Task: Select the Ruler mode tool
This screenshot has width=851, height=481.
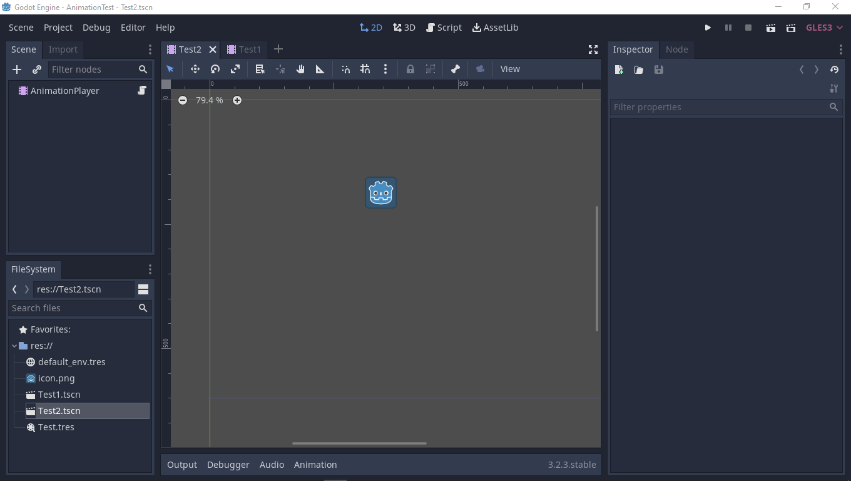Action: (320, 69)
